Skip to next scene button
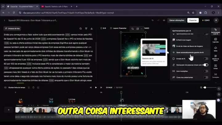The height and width of the screenshot is (125, 222). pos(101,87)
